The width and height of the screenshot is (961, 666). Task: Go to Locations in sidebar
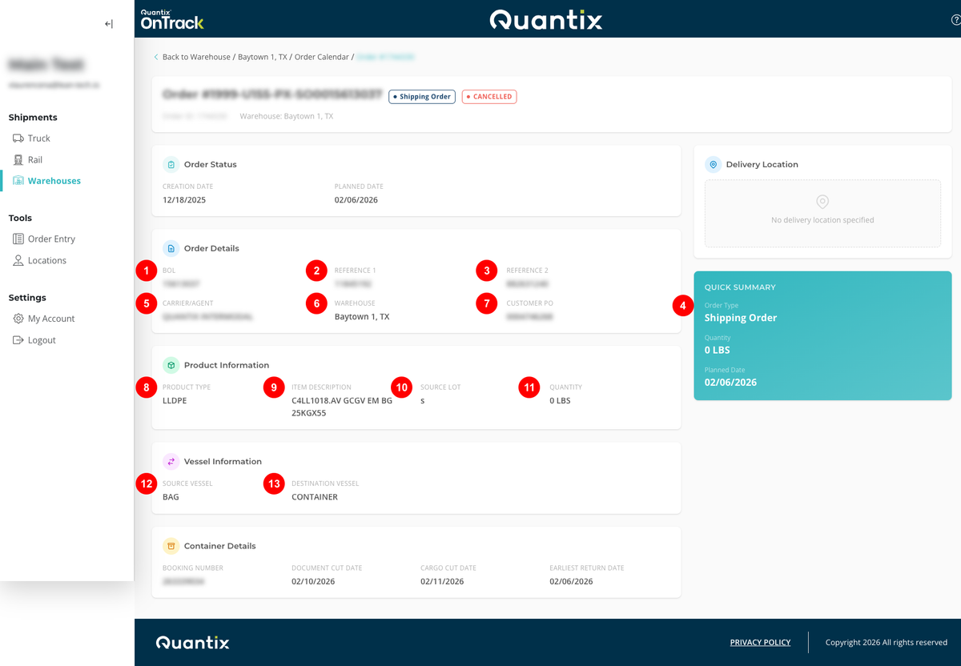[46, 261]
